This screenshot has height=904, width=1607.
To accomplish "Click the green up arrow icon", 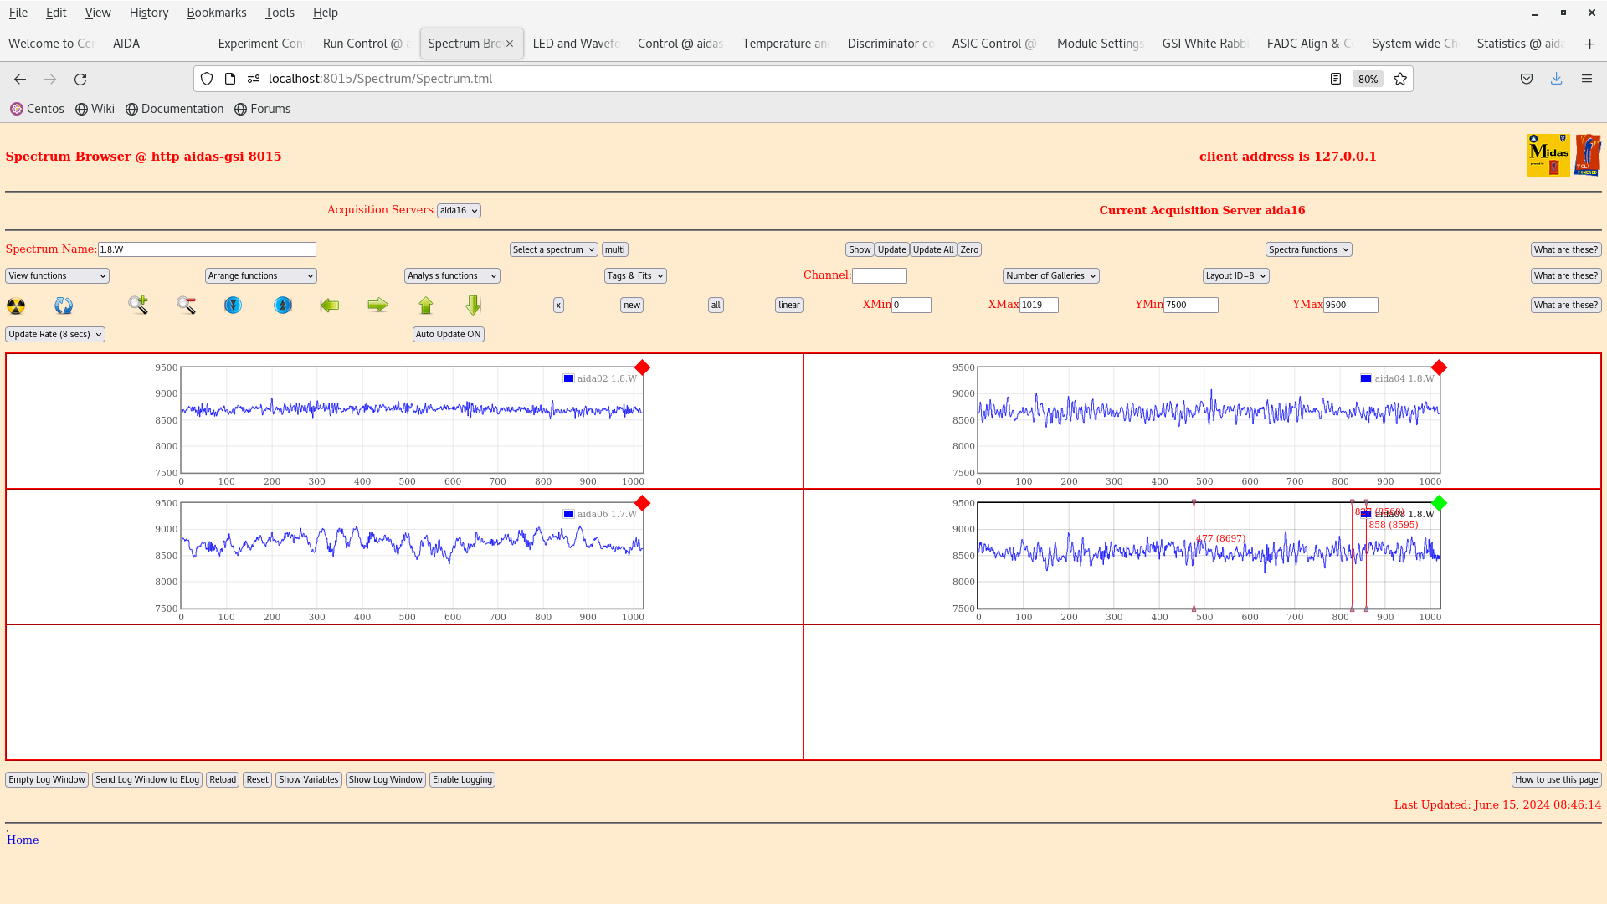I will point(426,306).
